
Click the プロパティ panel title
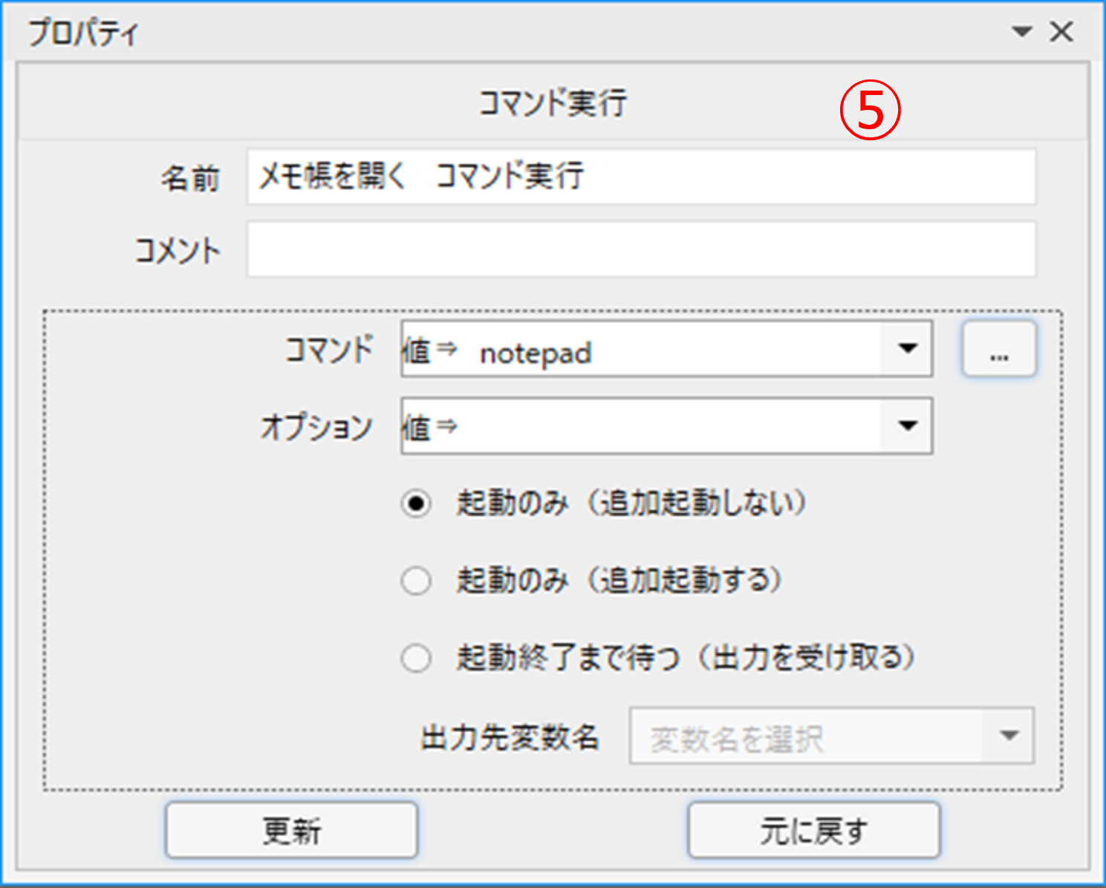(x=83, y=33)
